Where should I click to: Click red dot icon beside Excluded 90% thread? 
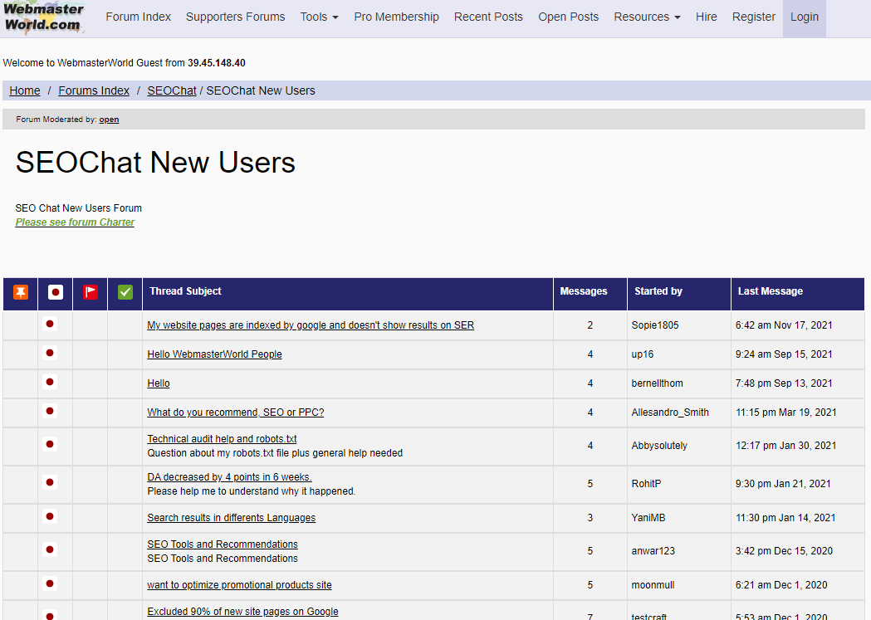(50, 615)
